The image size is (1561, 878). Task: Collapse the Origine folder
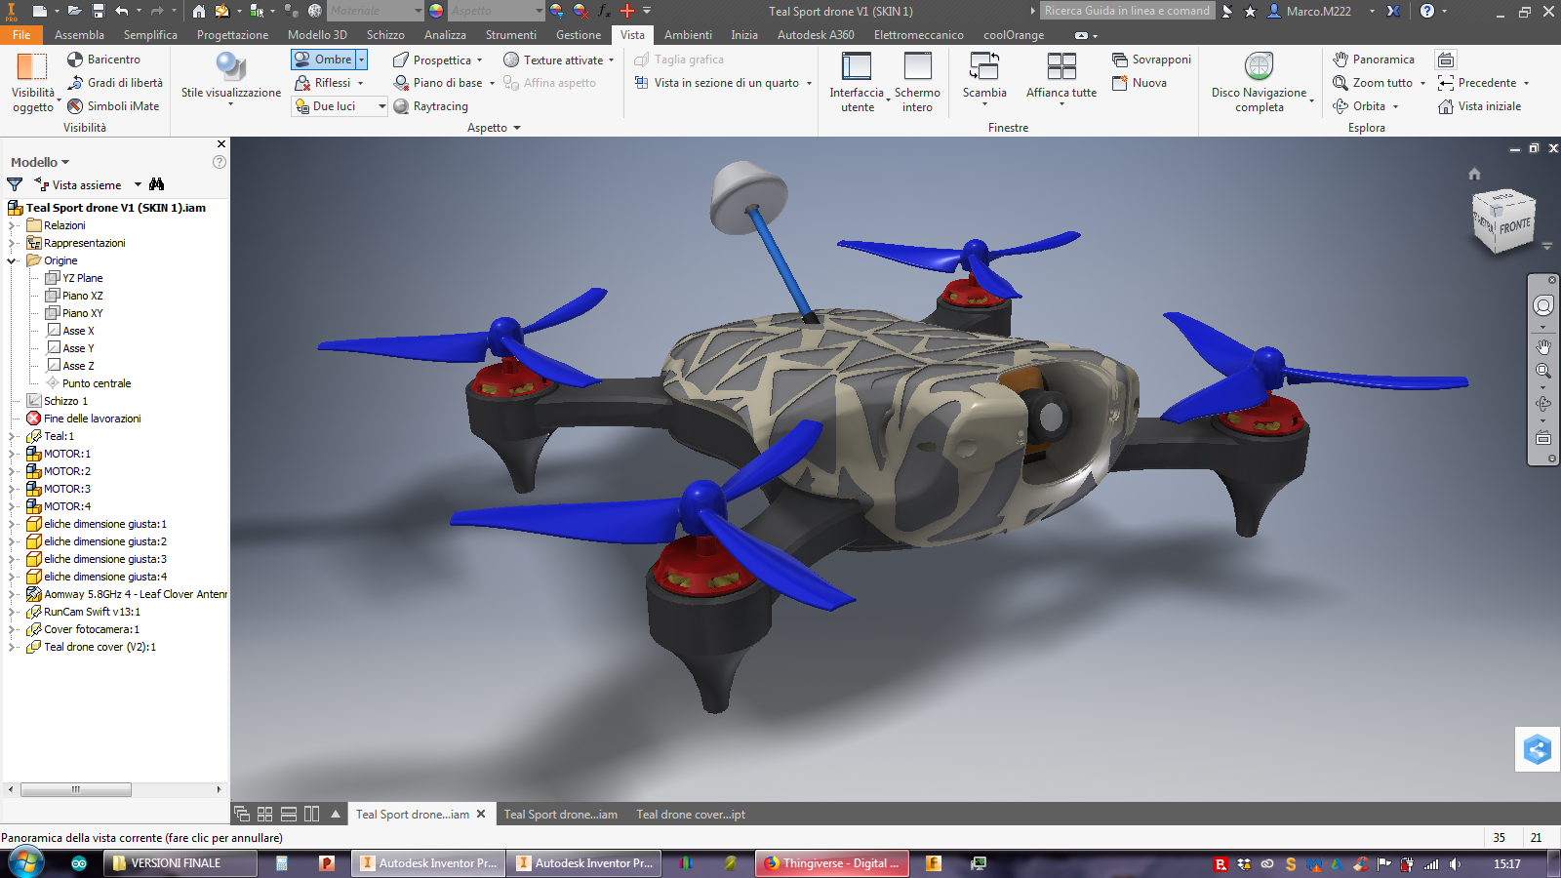coord(13,260)
